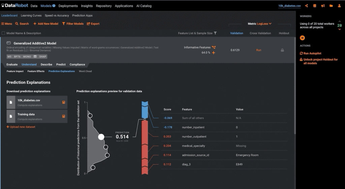The width and height of the screenshot is (345, 189).
Task: Open the Metric LogLoss dropdown
Action: [x=264, y=24]
